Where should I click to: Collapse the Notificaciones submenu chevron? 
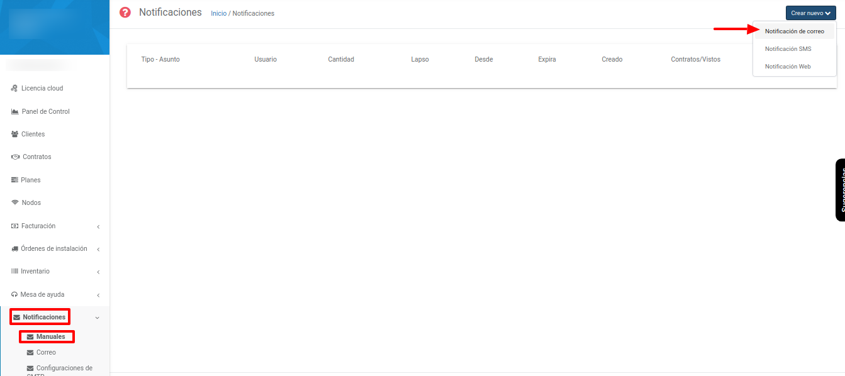pyautogui.click(x=97, y=318)
